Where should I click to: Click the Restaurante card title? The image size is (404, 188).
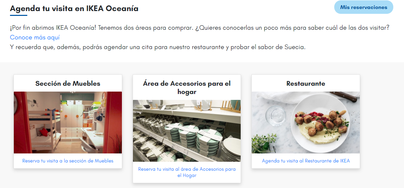[306, 84]
